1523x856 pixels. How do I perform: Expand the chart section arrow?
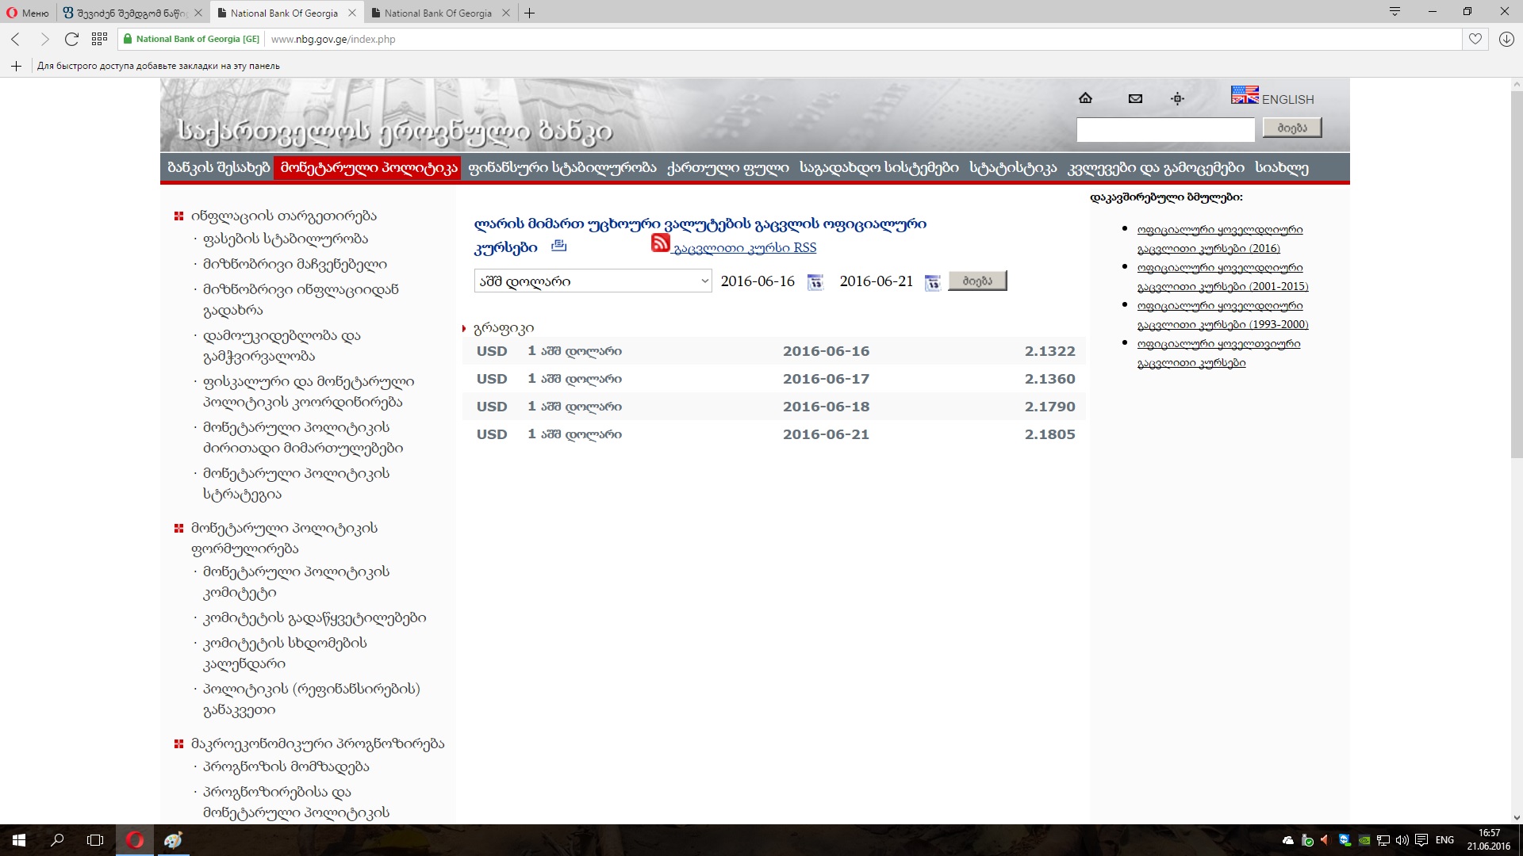(464, 328)
